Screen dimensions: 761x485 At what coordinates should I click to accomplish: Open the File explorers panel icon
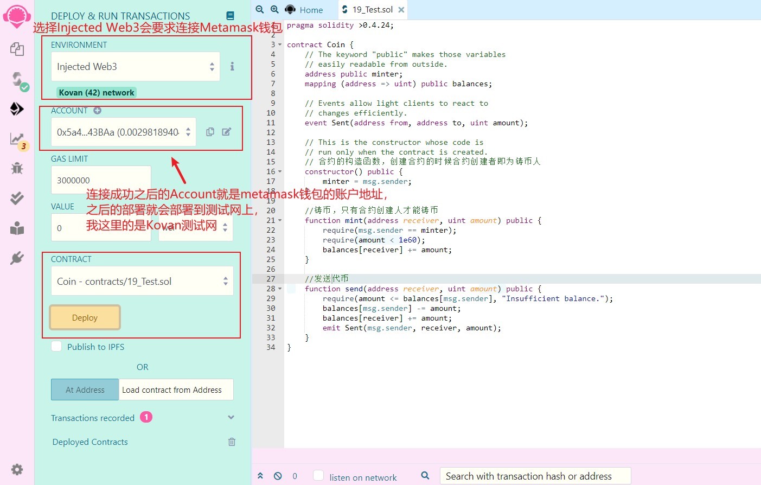17,49
